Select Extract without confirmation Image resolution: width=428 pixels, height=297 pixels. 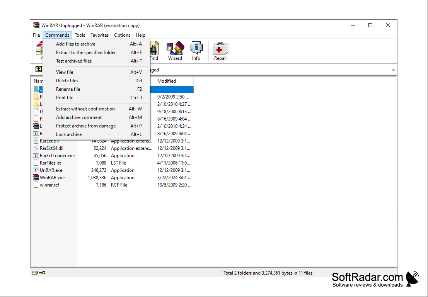coord(96,109)
